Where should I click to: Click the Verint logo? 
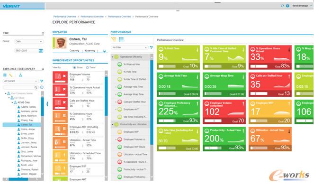pyautogui.click(x=11, y=6)
